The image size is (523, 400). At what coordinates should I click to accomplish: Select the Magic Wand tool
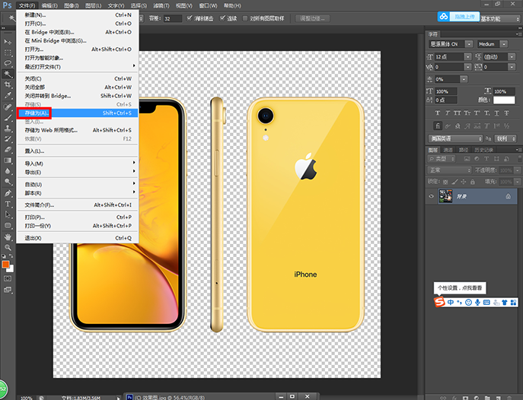8,74
